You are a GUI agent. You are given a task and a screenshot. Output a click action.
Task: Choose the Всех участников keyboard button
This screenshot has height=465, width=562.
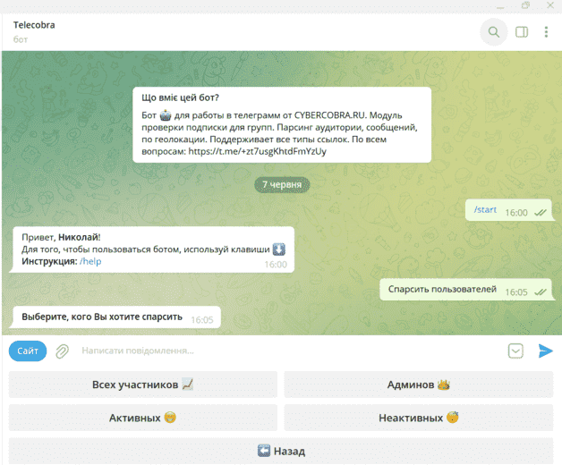click(x=143, y=385)
